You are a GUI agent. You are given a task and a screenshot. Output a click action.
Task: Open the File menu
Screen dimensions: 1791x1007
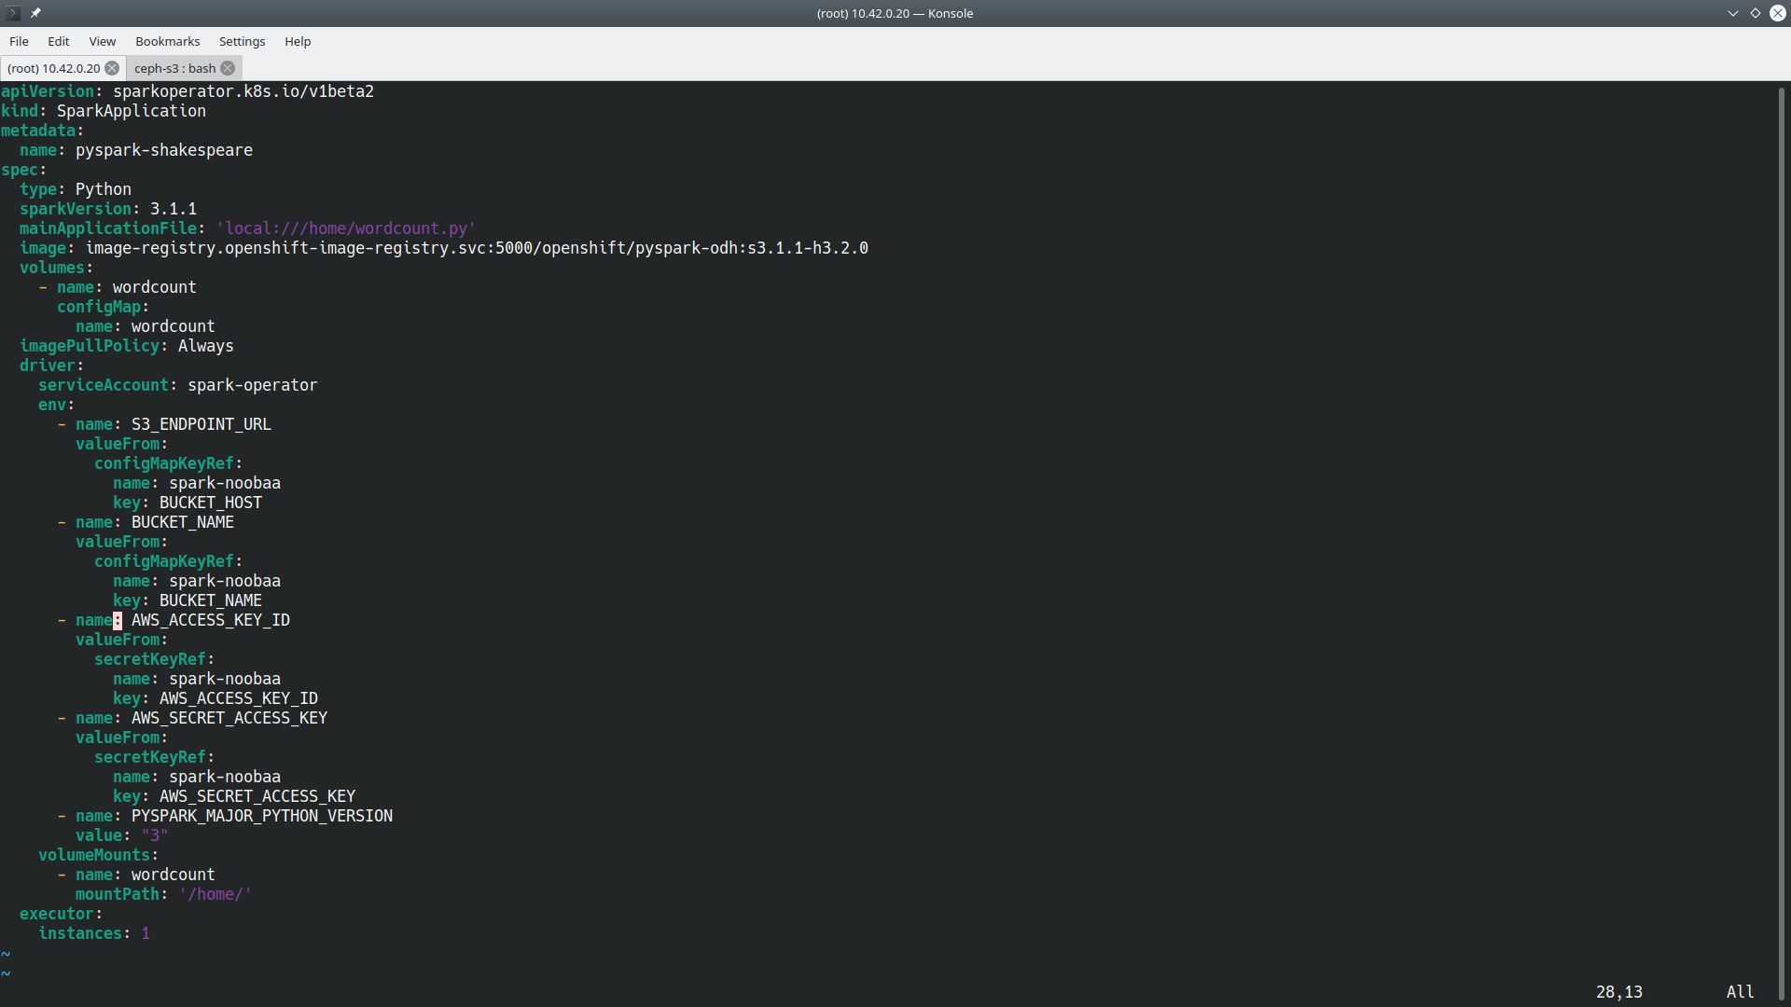click(x=19, y=41)
